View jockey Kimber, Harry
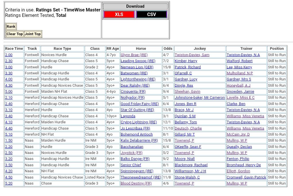This screenshot has width=293, height=196. [x=186, y=61]
